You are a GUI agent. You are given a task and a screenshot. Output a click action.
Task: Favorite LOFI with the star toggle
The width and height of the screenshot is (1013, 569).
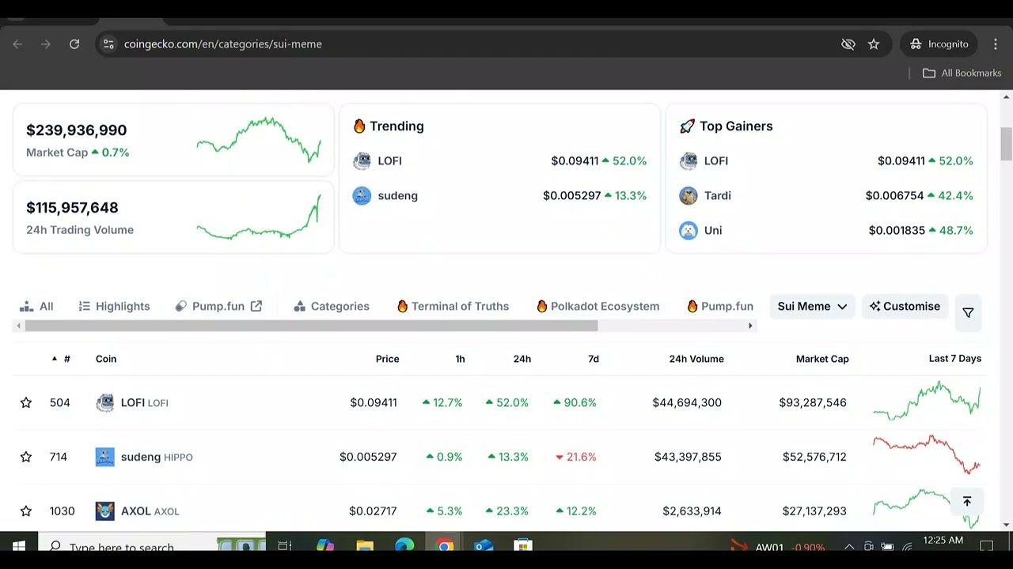click(x=26, y=403)
